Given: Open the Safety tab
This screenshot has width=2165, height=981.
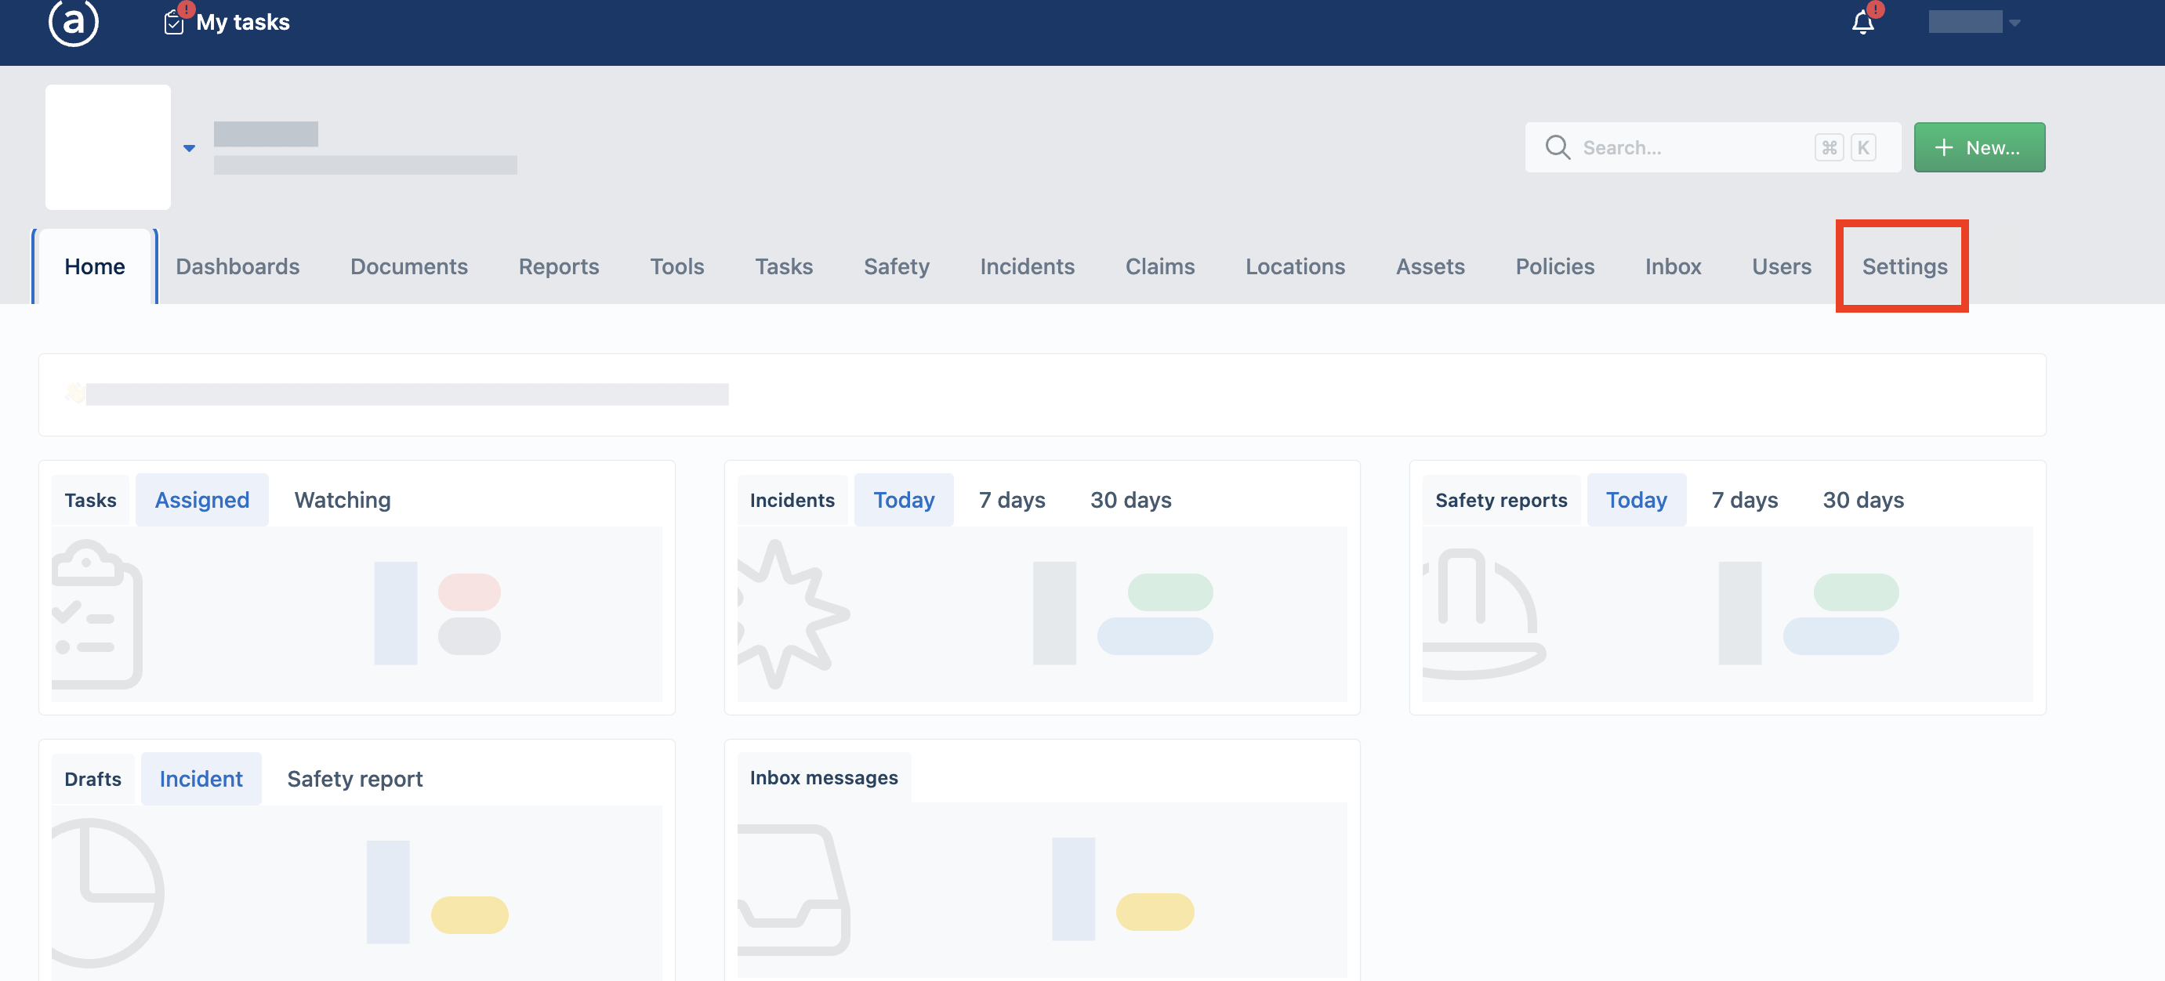Looking at the screenshot, I should [896, 266].
